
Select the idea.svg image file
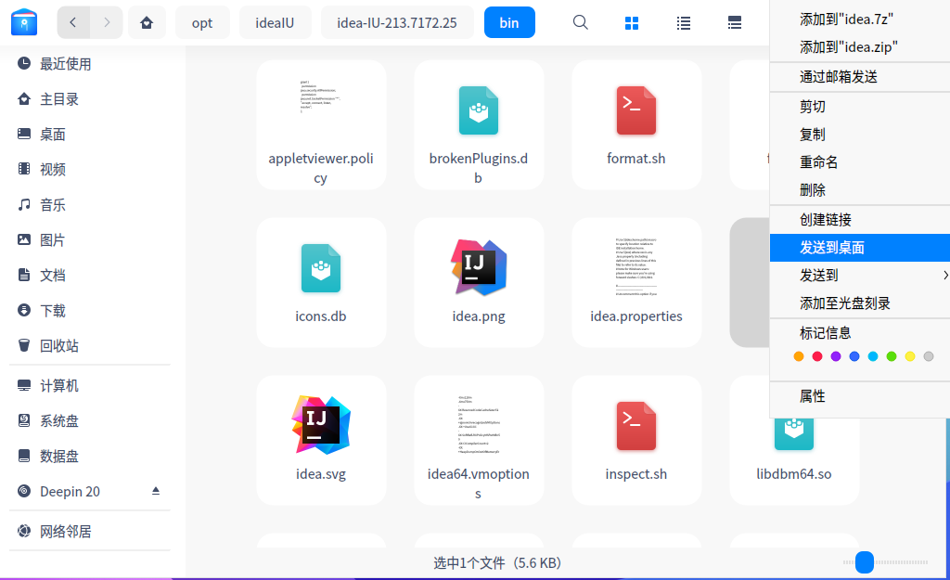pos(321,440)
